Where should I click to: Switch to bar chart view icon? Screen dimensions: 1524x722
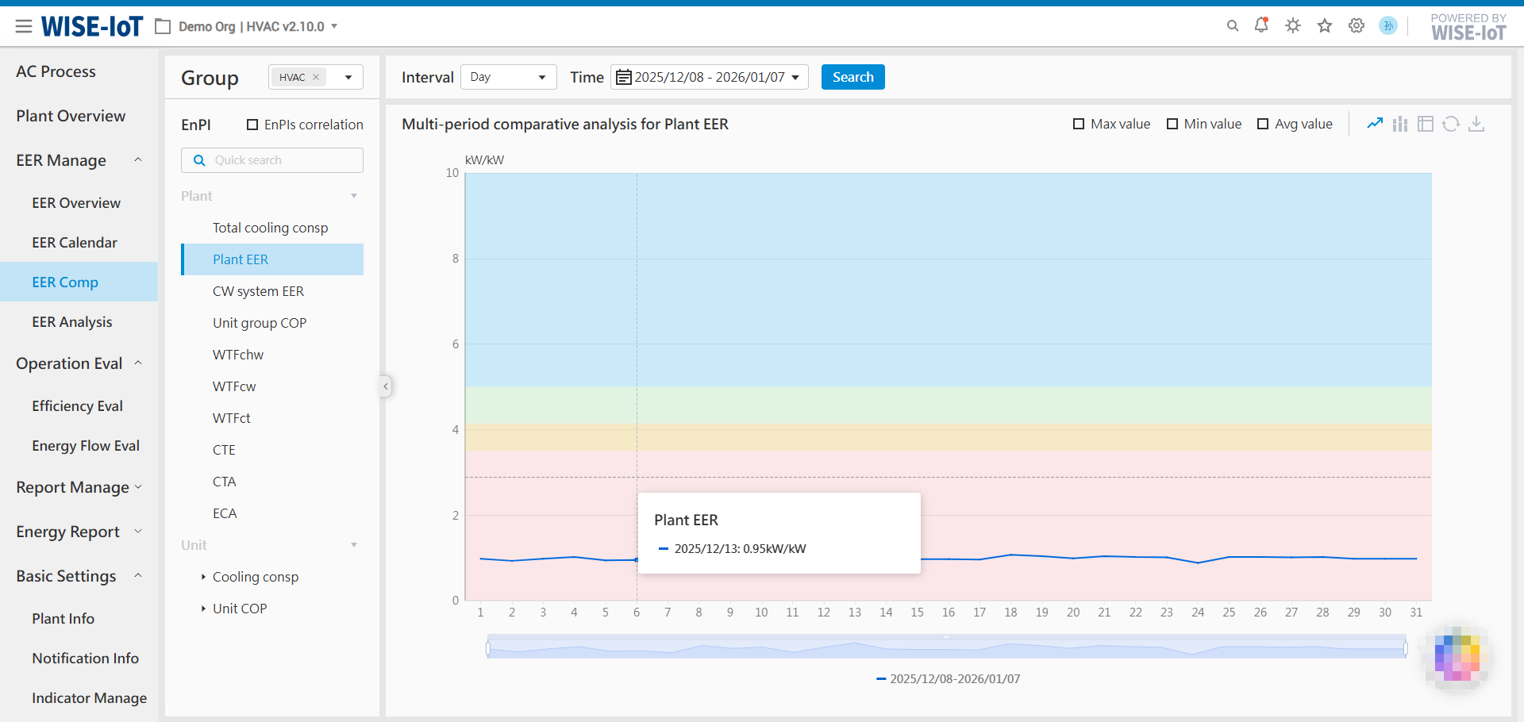click(x=1400, y=124)
